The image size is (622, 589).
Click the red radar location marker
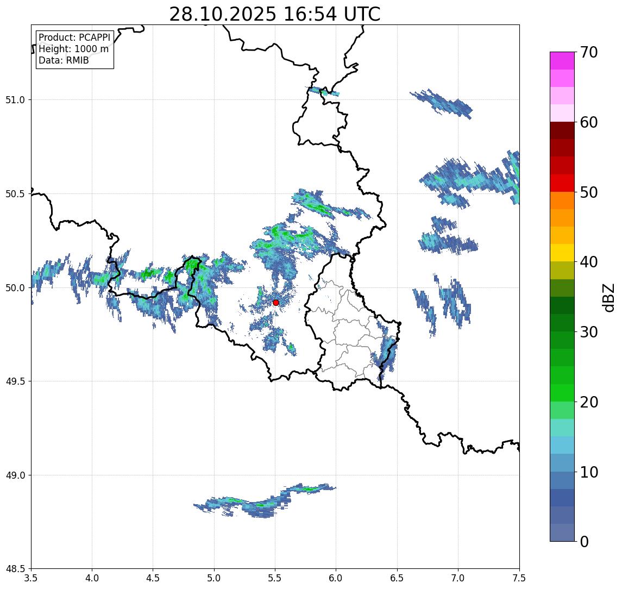click(276, 303)
